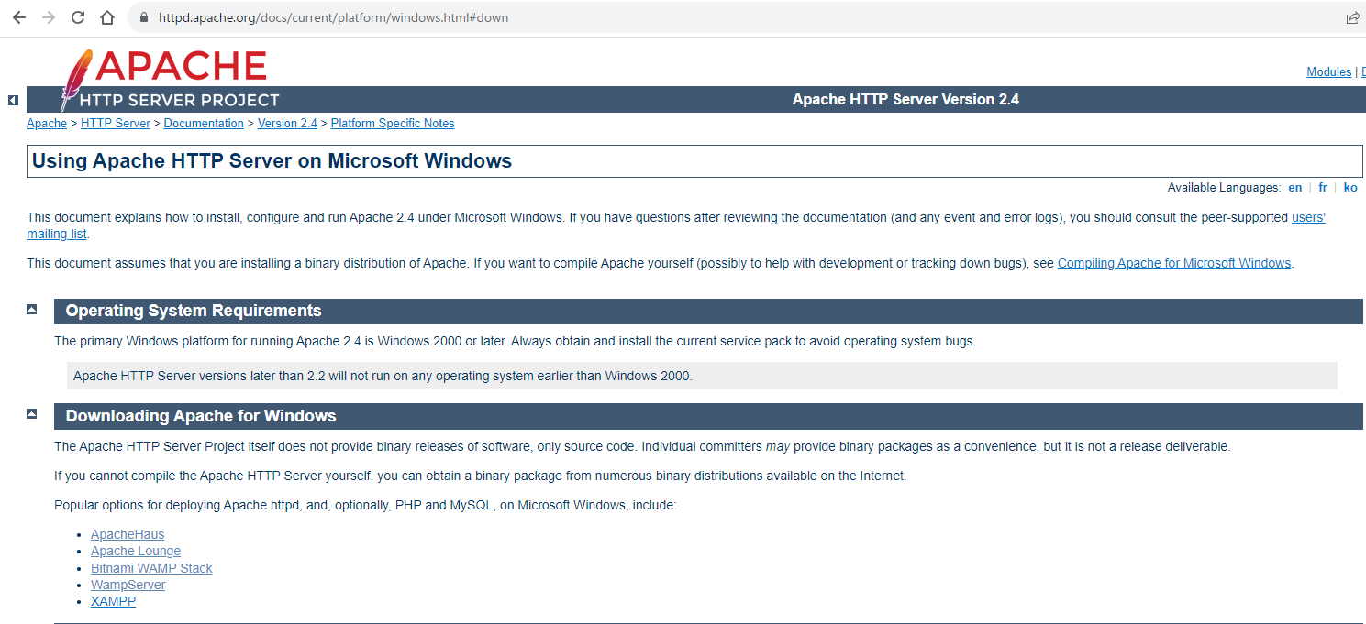This screenshot has width=1366, height=624.
Task: Open the XAMPP link
Action: 113,602
